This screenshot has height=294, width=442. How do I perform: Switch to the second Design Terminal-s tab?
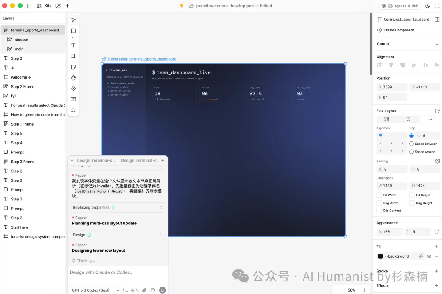pos(141,160)
